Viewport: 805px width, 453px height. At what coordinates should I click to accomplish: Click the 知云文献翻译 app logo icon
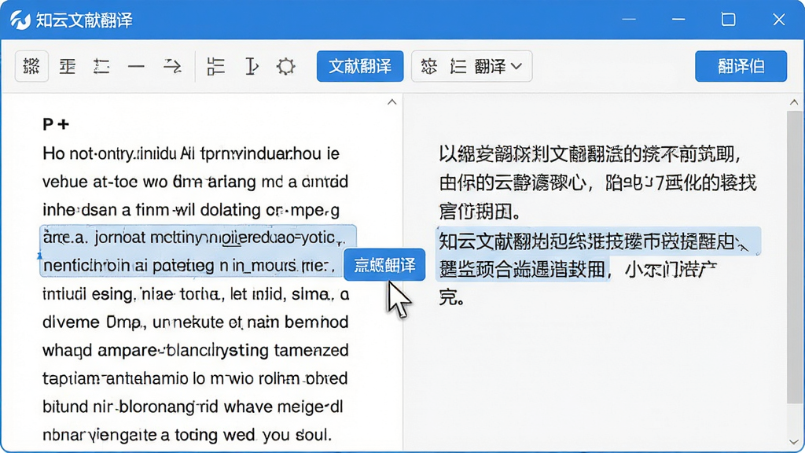(21, 20)
